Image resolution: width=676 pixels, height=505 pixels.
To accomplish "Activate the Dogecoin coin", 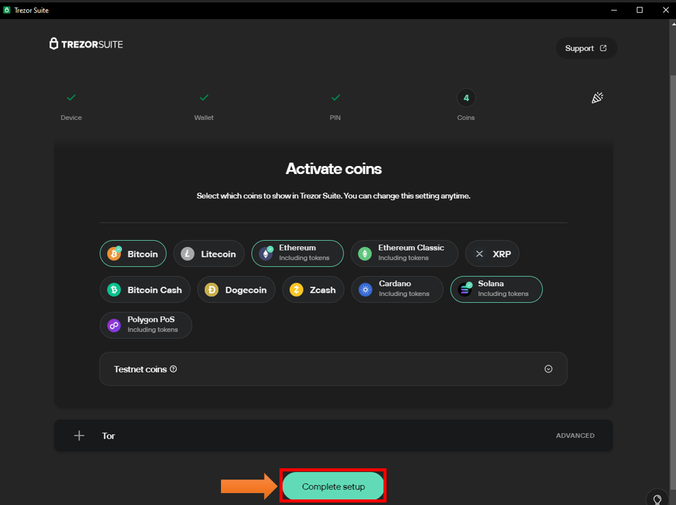I will tap(237, 290).
